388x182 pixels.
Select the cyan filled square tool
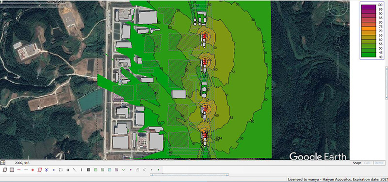pyautogui.click(x=110, y=169)
